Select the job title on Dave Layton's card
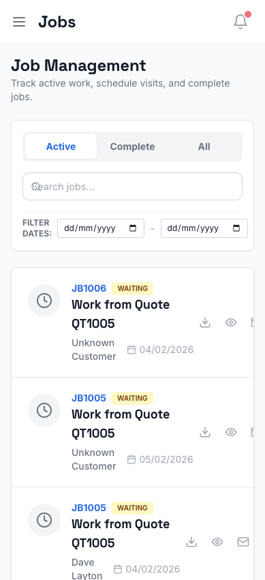This screenshot has height=580, width=265. 121,534
